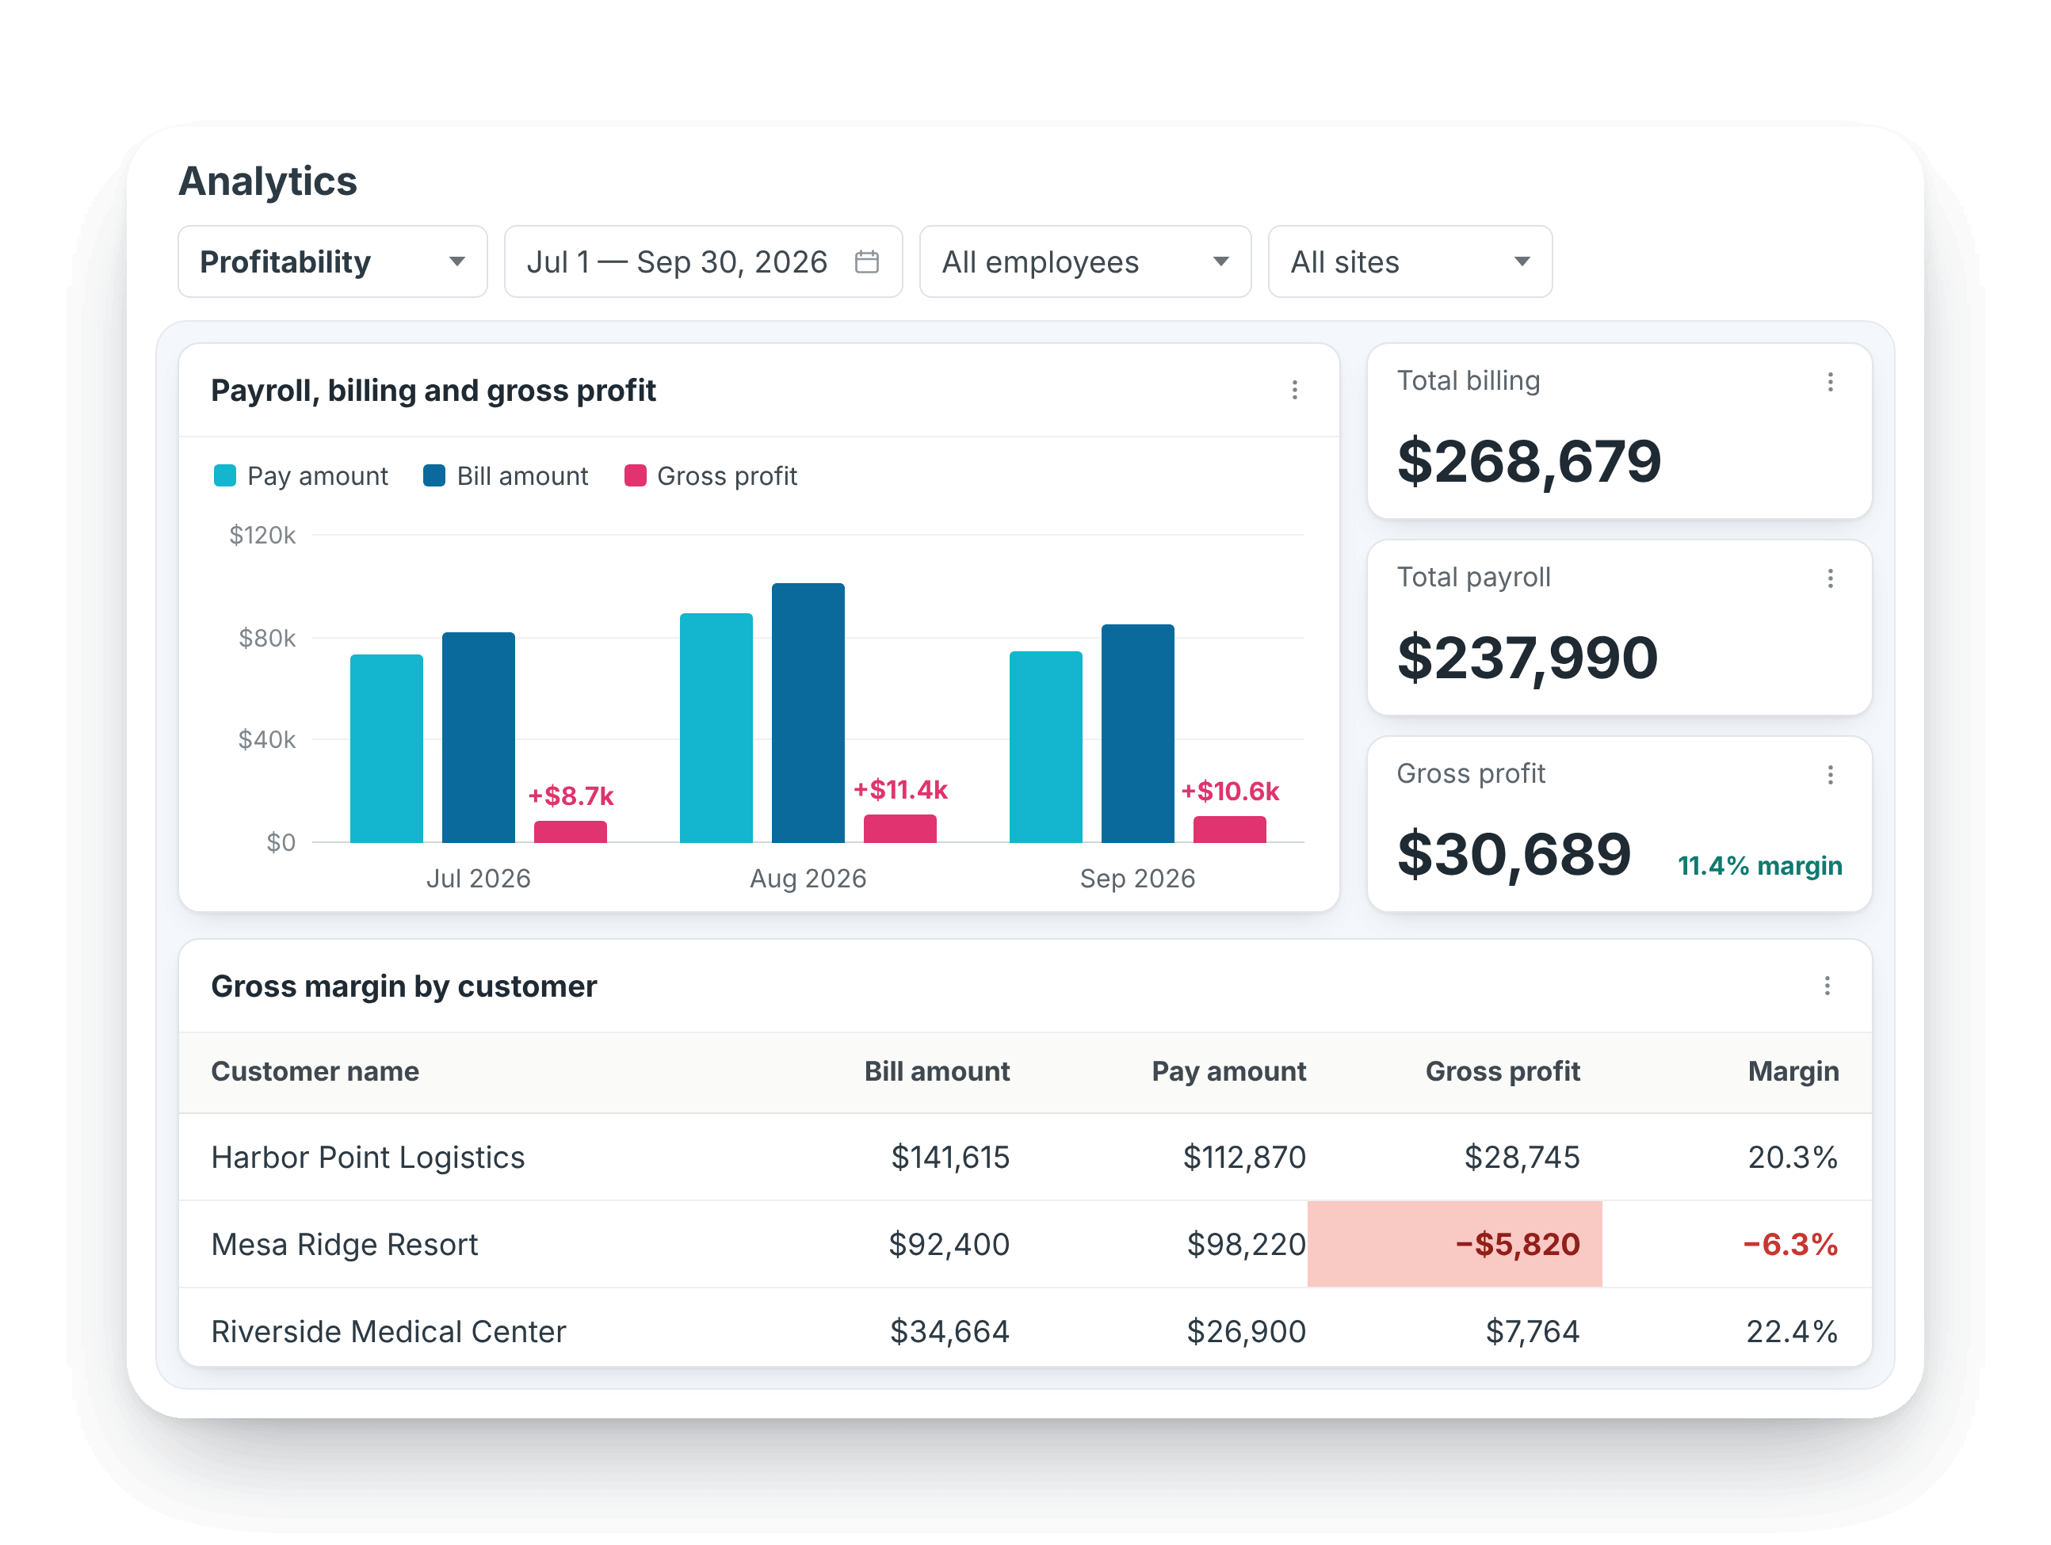Click the 22.4% margin cell

click(1793, 1332)
